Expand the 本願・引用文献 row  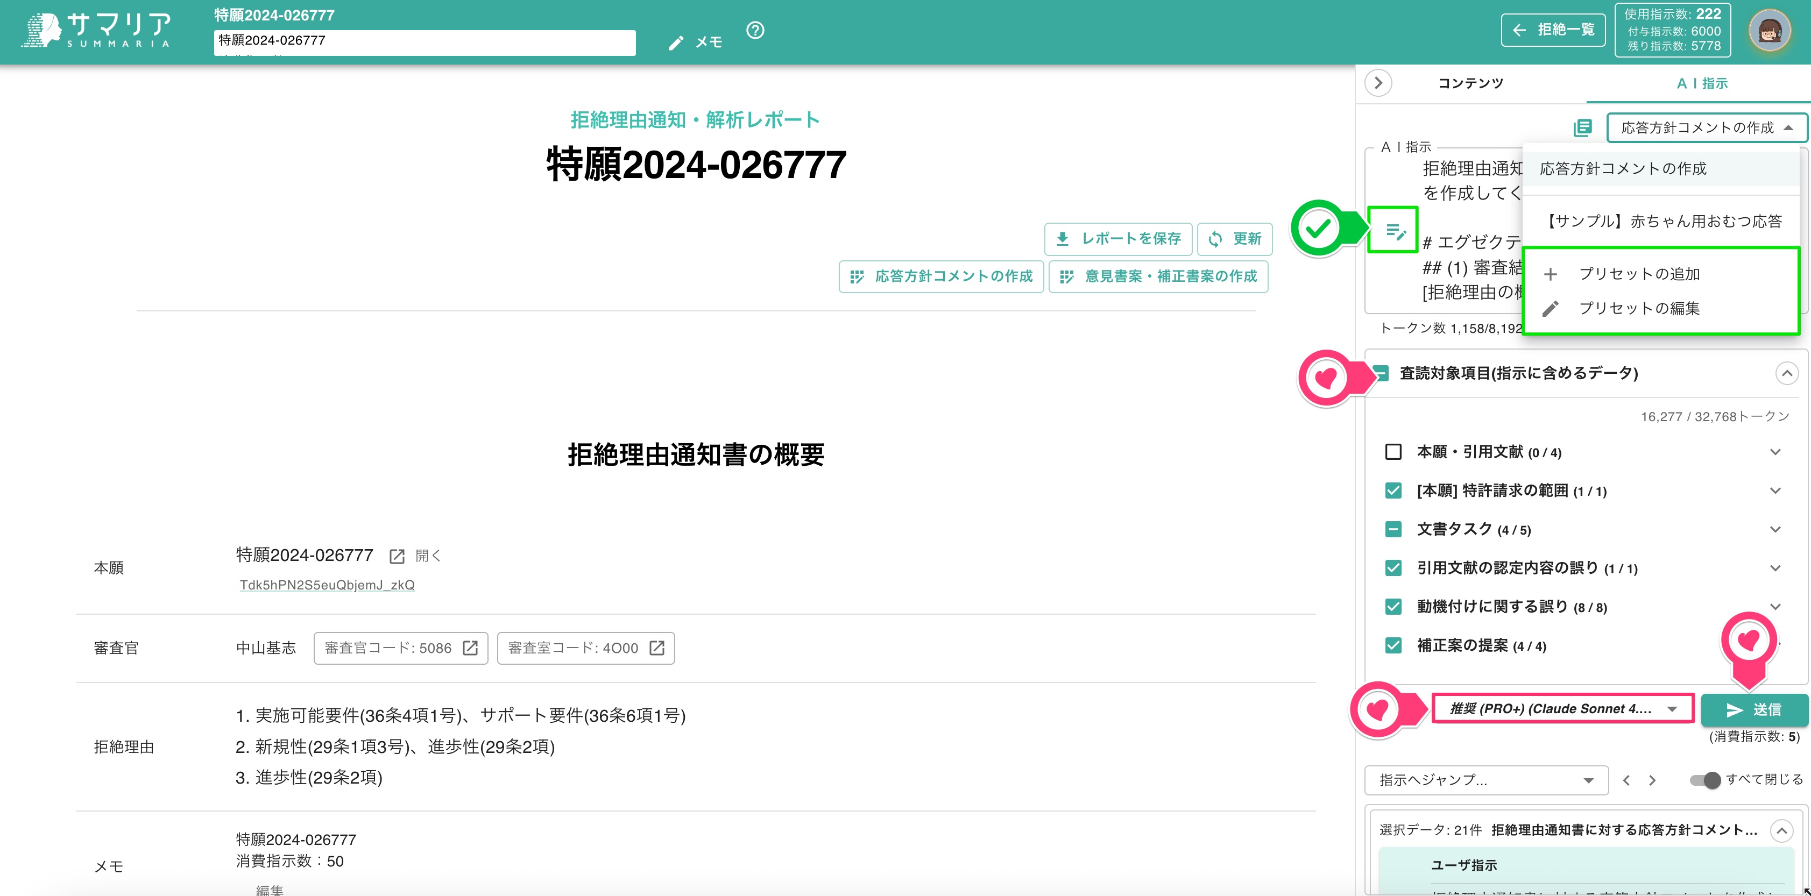click(1775, 452)
